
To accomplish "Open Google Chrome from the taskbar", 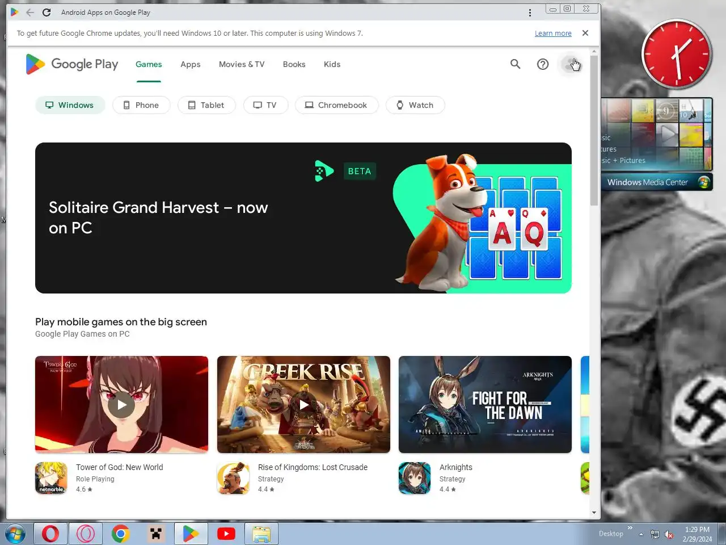I will coord(120,534).
